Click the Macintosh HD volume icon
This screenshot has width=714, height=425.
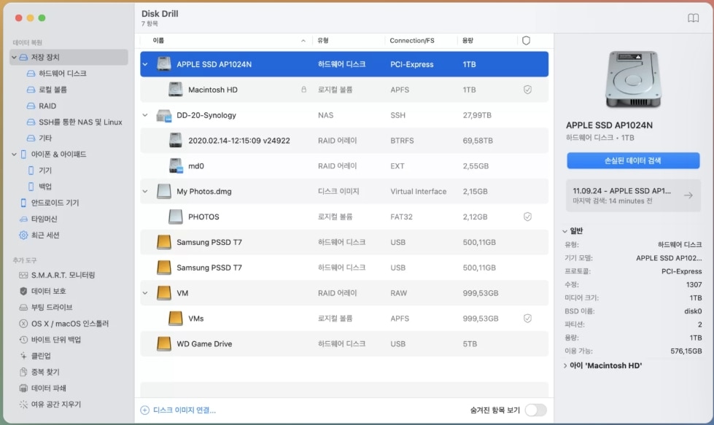pyautogui.click(x=175, y=90)
